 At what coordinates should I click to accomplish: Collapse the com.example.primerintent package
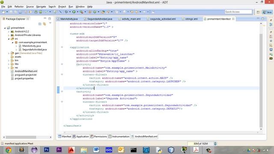12,42
